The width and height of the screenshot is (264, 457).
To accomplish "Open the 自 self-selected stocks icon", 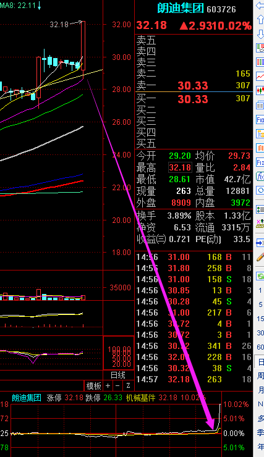I will [260, 148].
